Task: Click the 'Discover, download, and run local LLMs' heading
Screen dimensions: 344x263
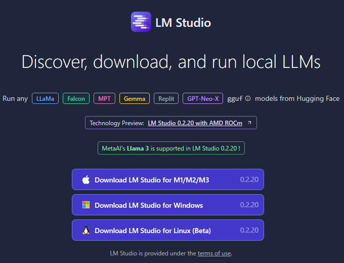Action: click(x=171, y=62)
